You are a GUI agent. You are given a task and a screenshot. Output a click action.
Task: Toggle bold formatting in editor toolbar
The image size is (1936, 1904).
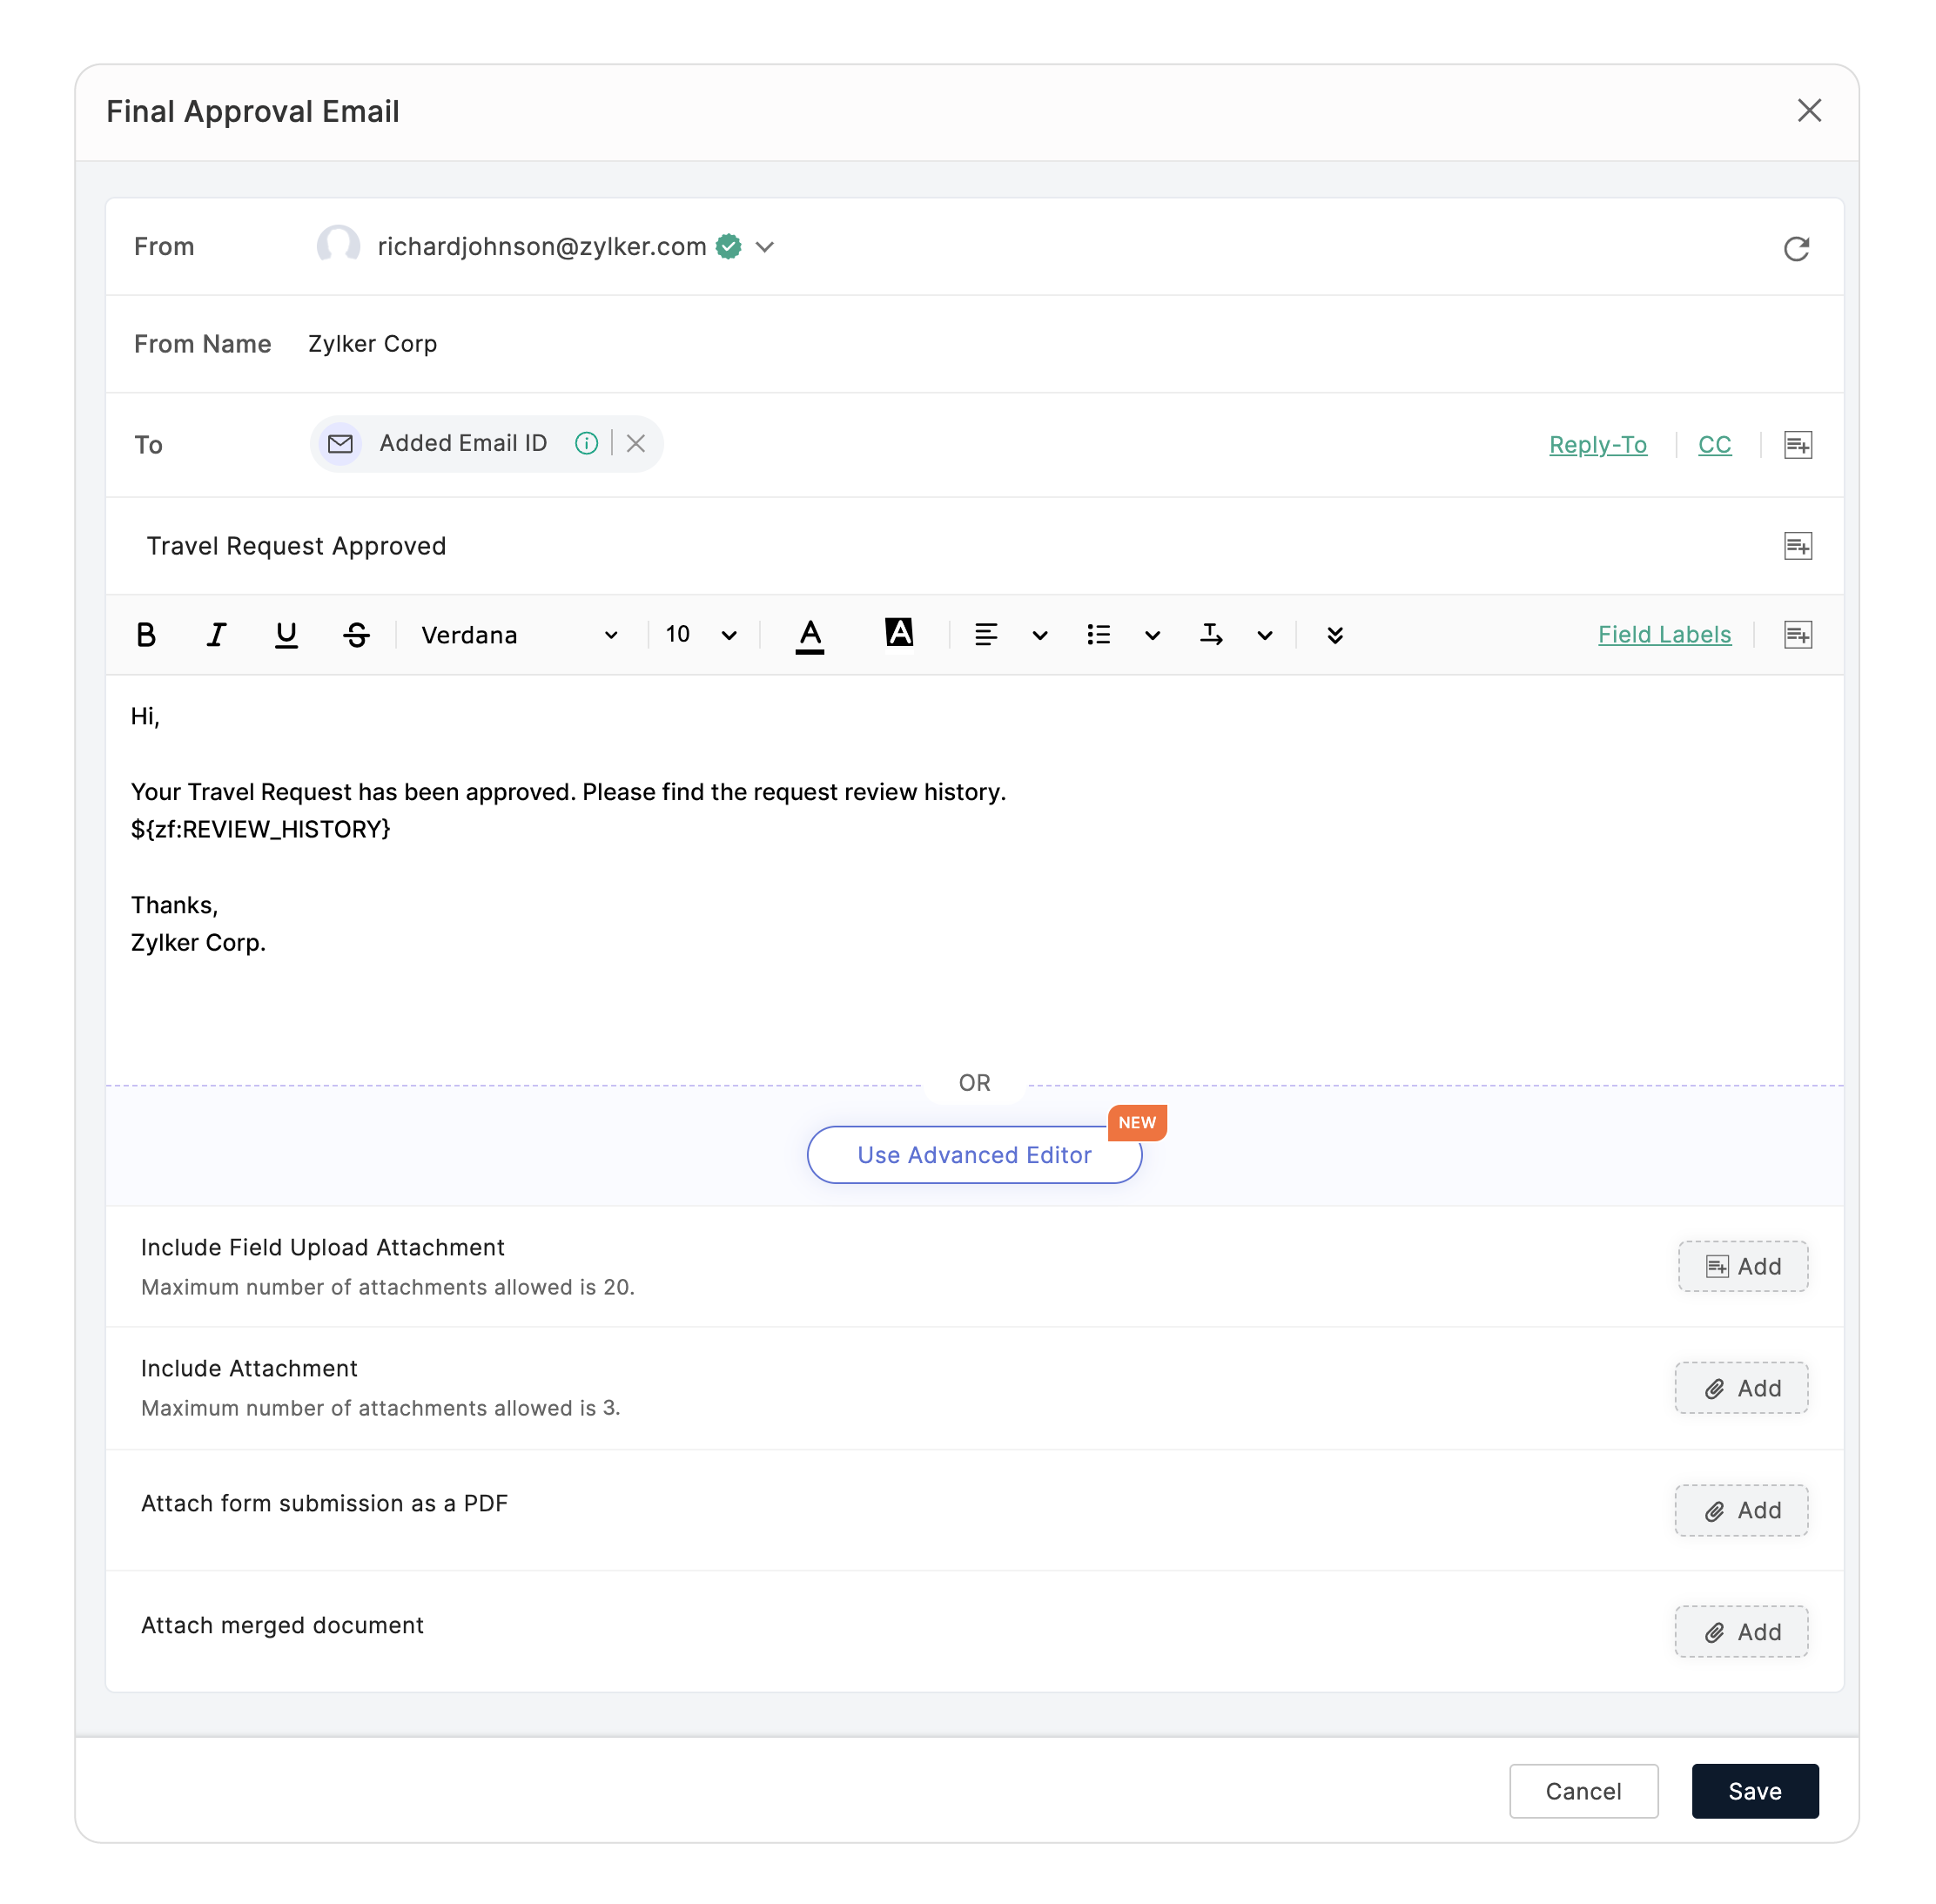146,635
